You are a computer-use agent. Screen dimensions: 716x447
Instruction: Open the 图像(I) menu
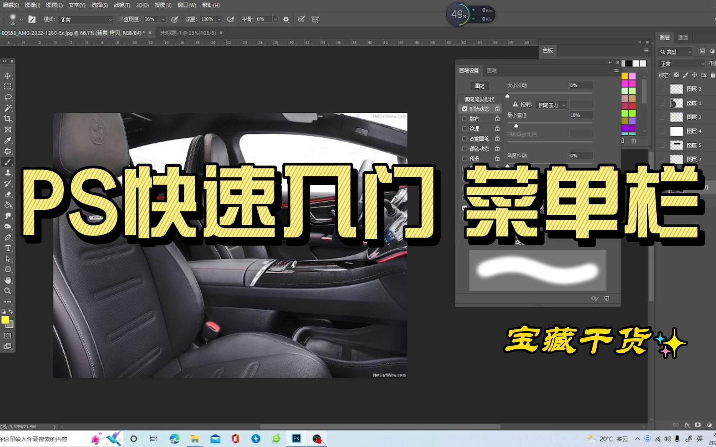(32, 5)
